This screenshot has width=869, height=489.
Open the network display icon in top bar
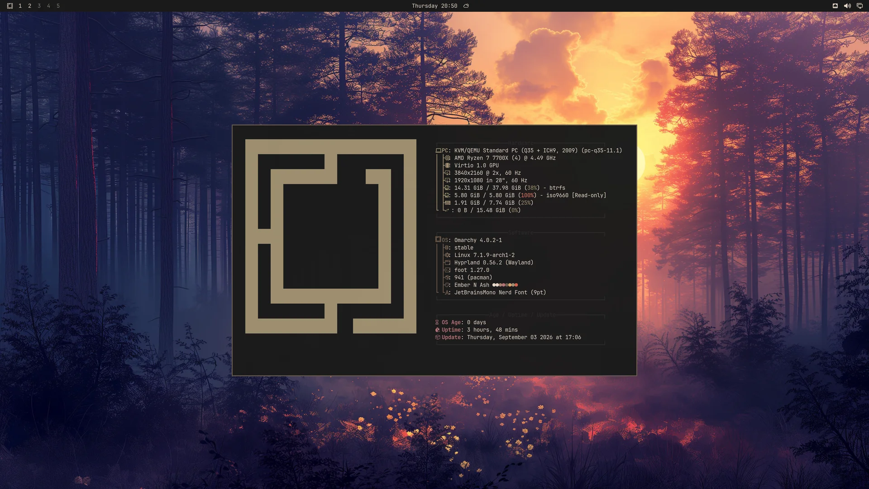(x=859, y=6)
